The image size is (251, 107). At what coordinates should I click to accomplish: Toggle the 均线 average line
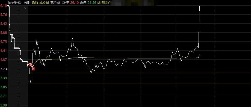(x=35, y=3)
